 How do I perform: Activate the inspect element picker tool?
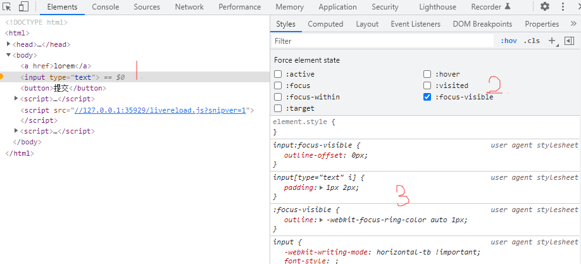tap(7, 7)
